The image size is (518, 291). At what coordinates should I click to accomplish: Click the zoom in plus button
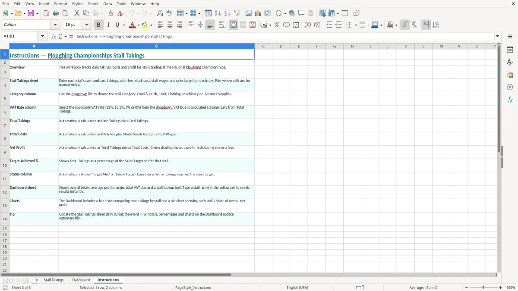pos(501,288)
